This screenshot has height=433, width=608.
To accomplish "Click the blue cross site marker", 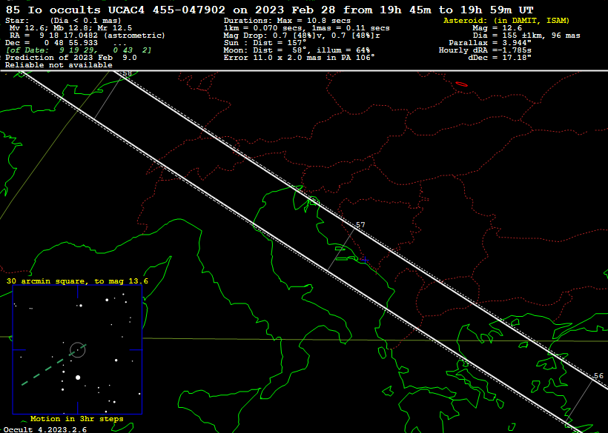I will [365, 260].
